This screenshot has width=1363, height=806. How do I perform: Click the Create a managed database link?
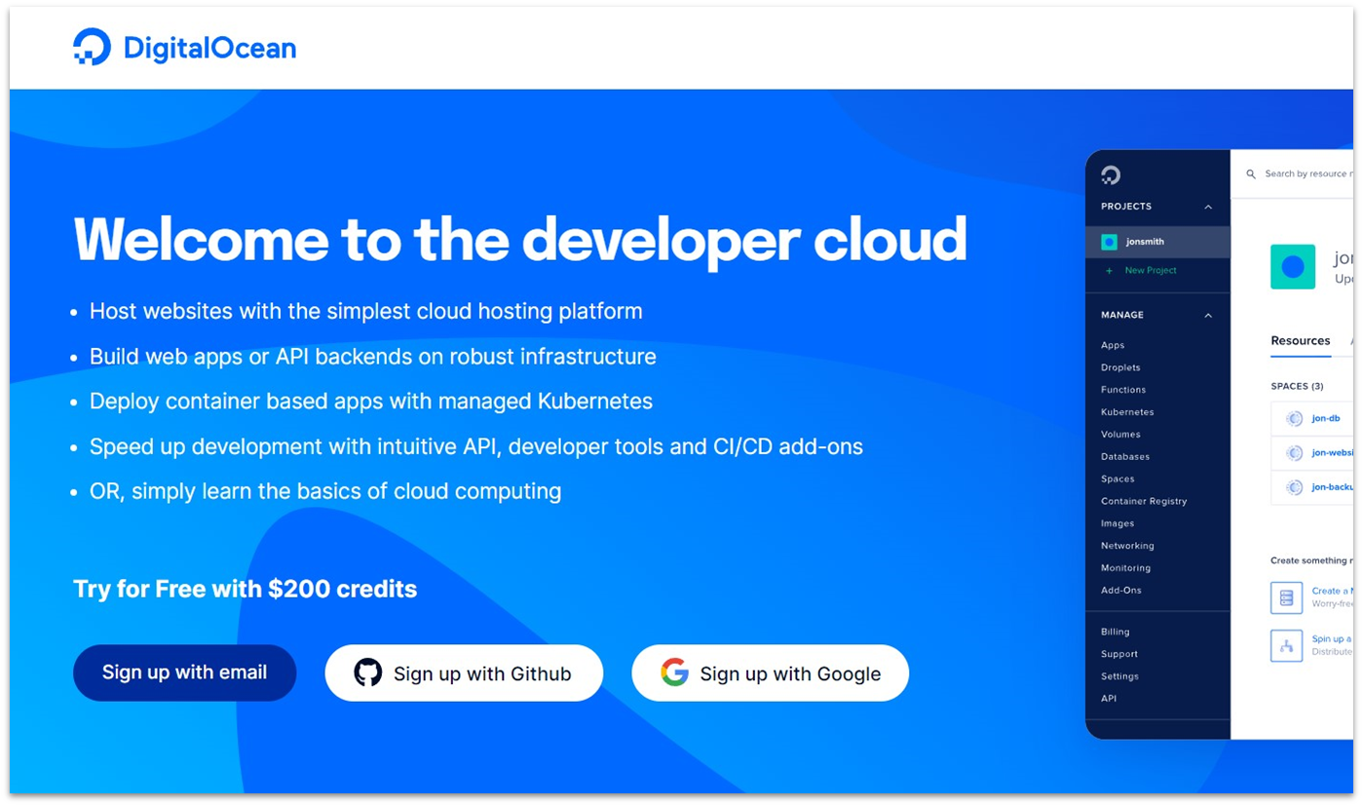pos(1332,591)
